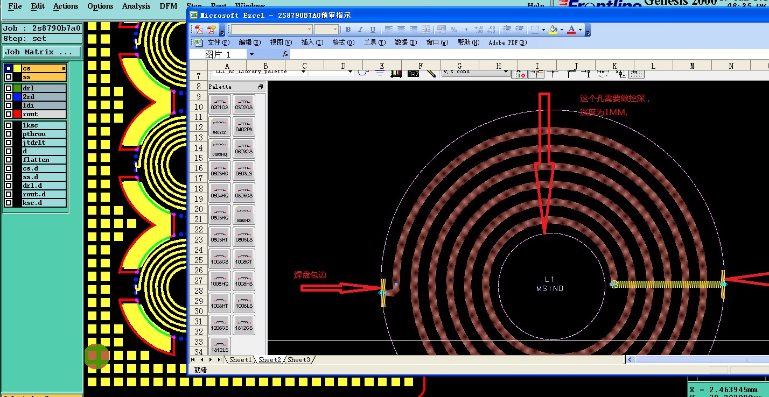
Task: Open PDF toolbar options arrow
Action: 221,31
